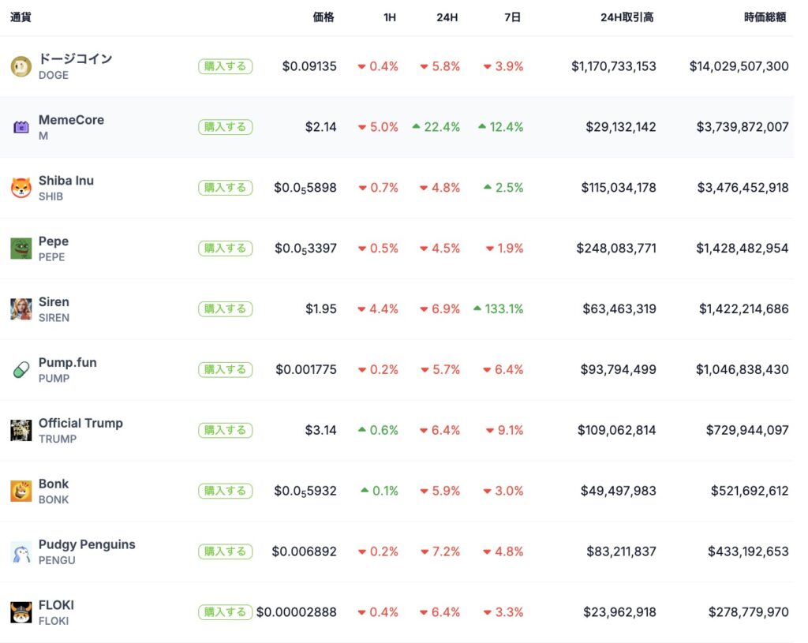Open the Siren token icon
The width and height of the screenshot is (808, 643).
tap(21, 309)
